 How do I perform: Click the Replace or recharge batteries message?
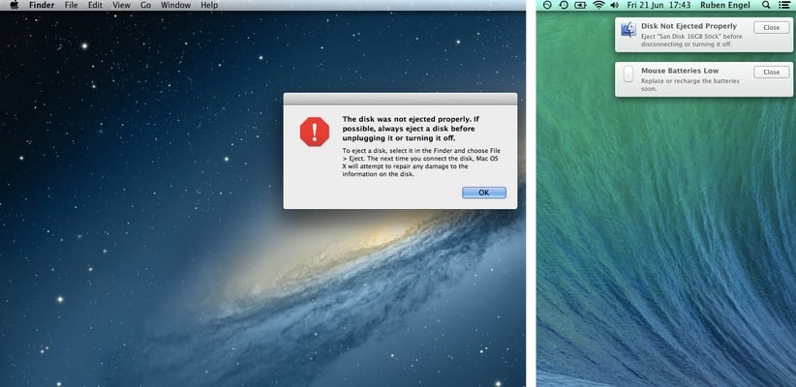[689, 85]
